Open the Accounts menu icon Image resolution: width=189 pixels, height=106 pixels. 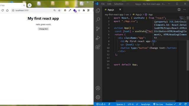(98, 88)
